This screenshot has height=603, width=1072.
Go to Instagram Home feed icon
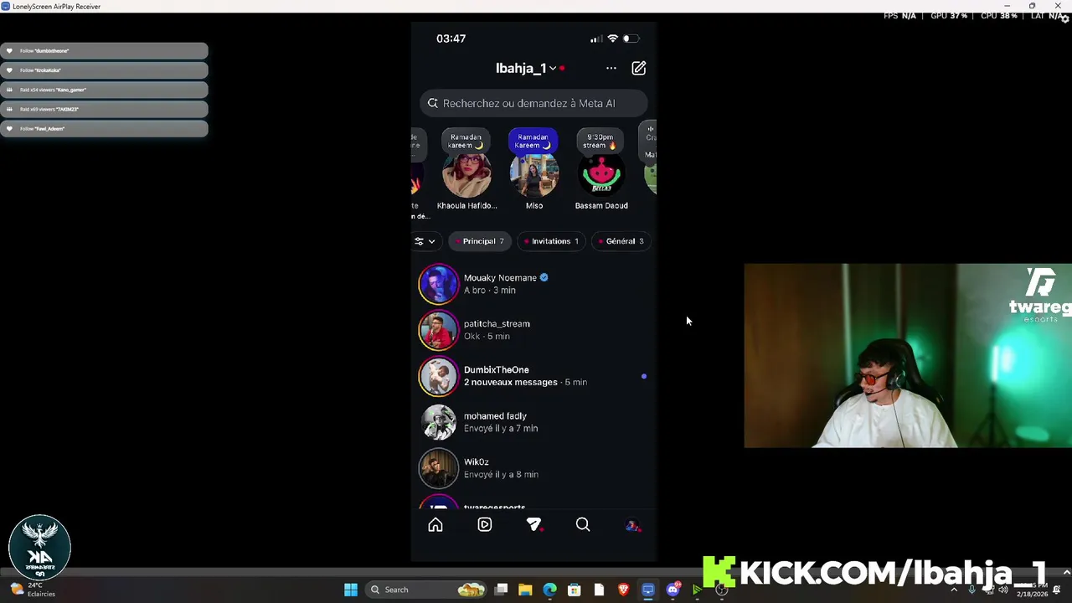click(x=435, y=525)
